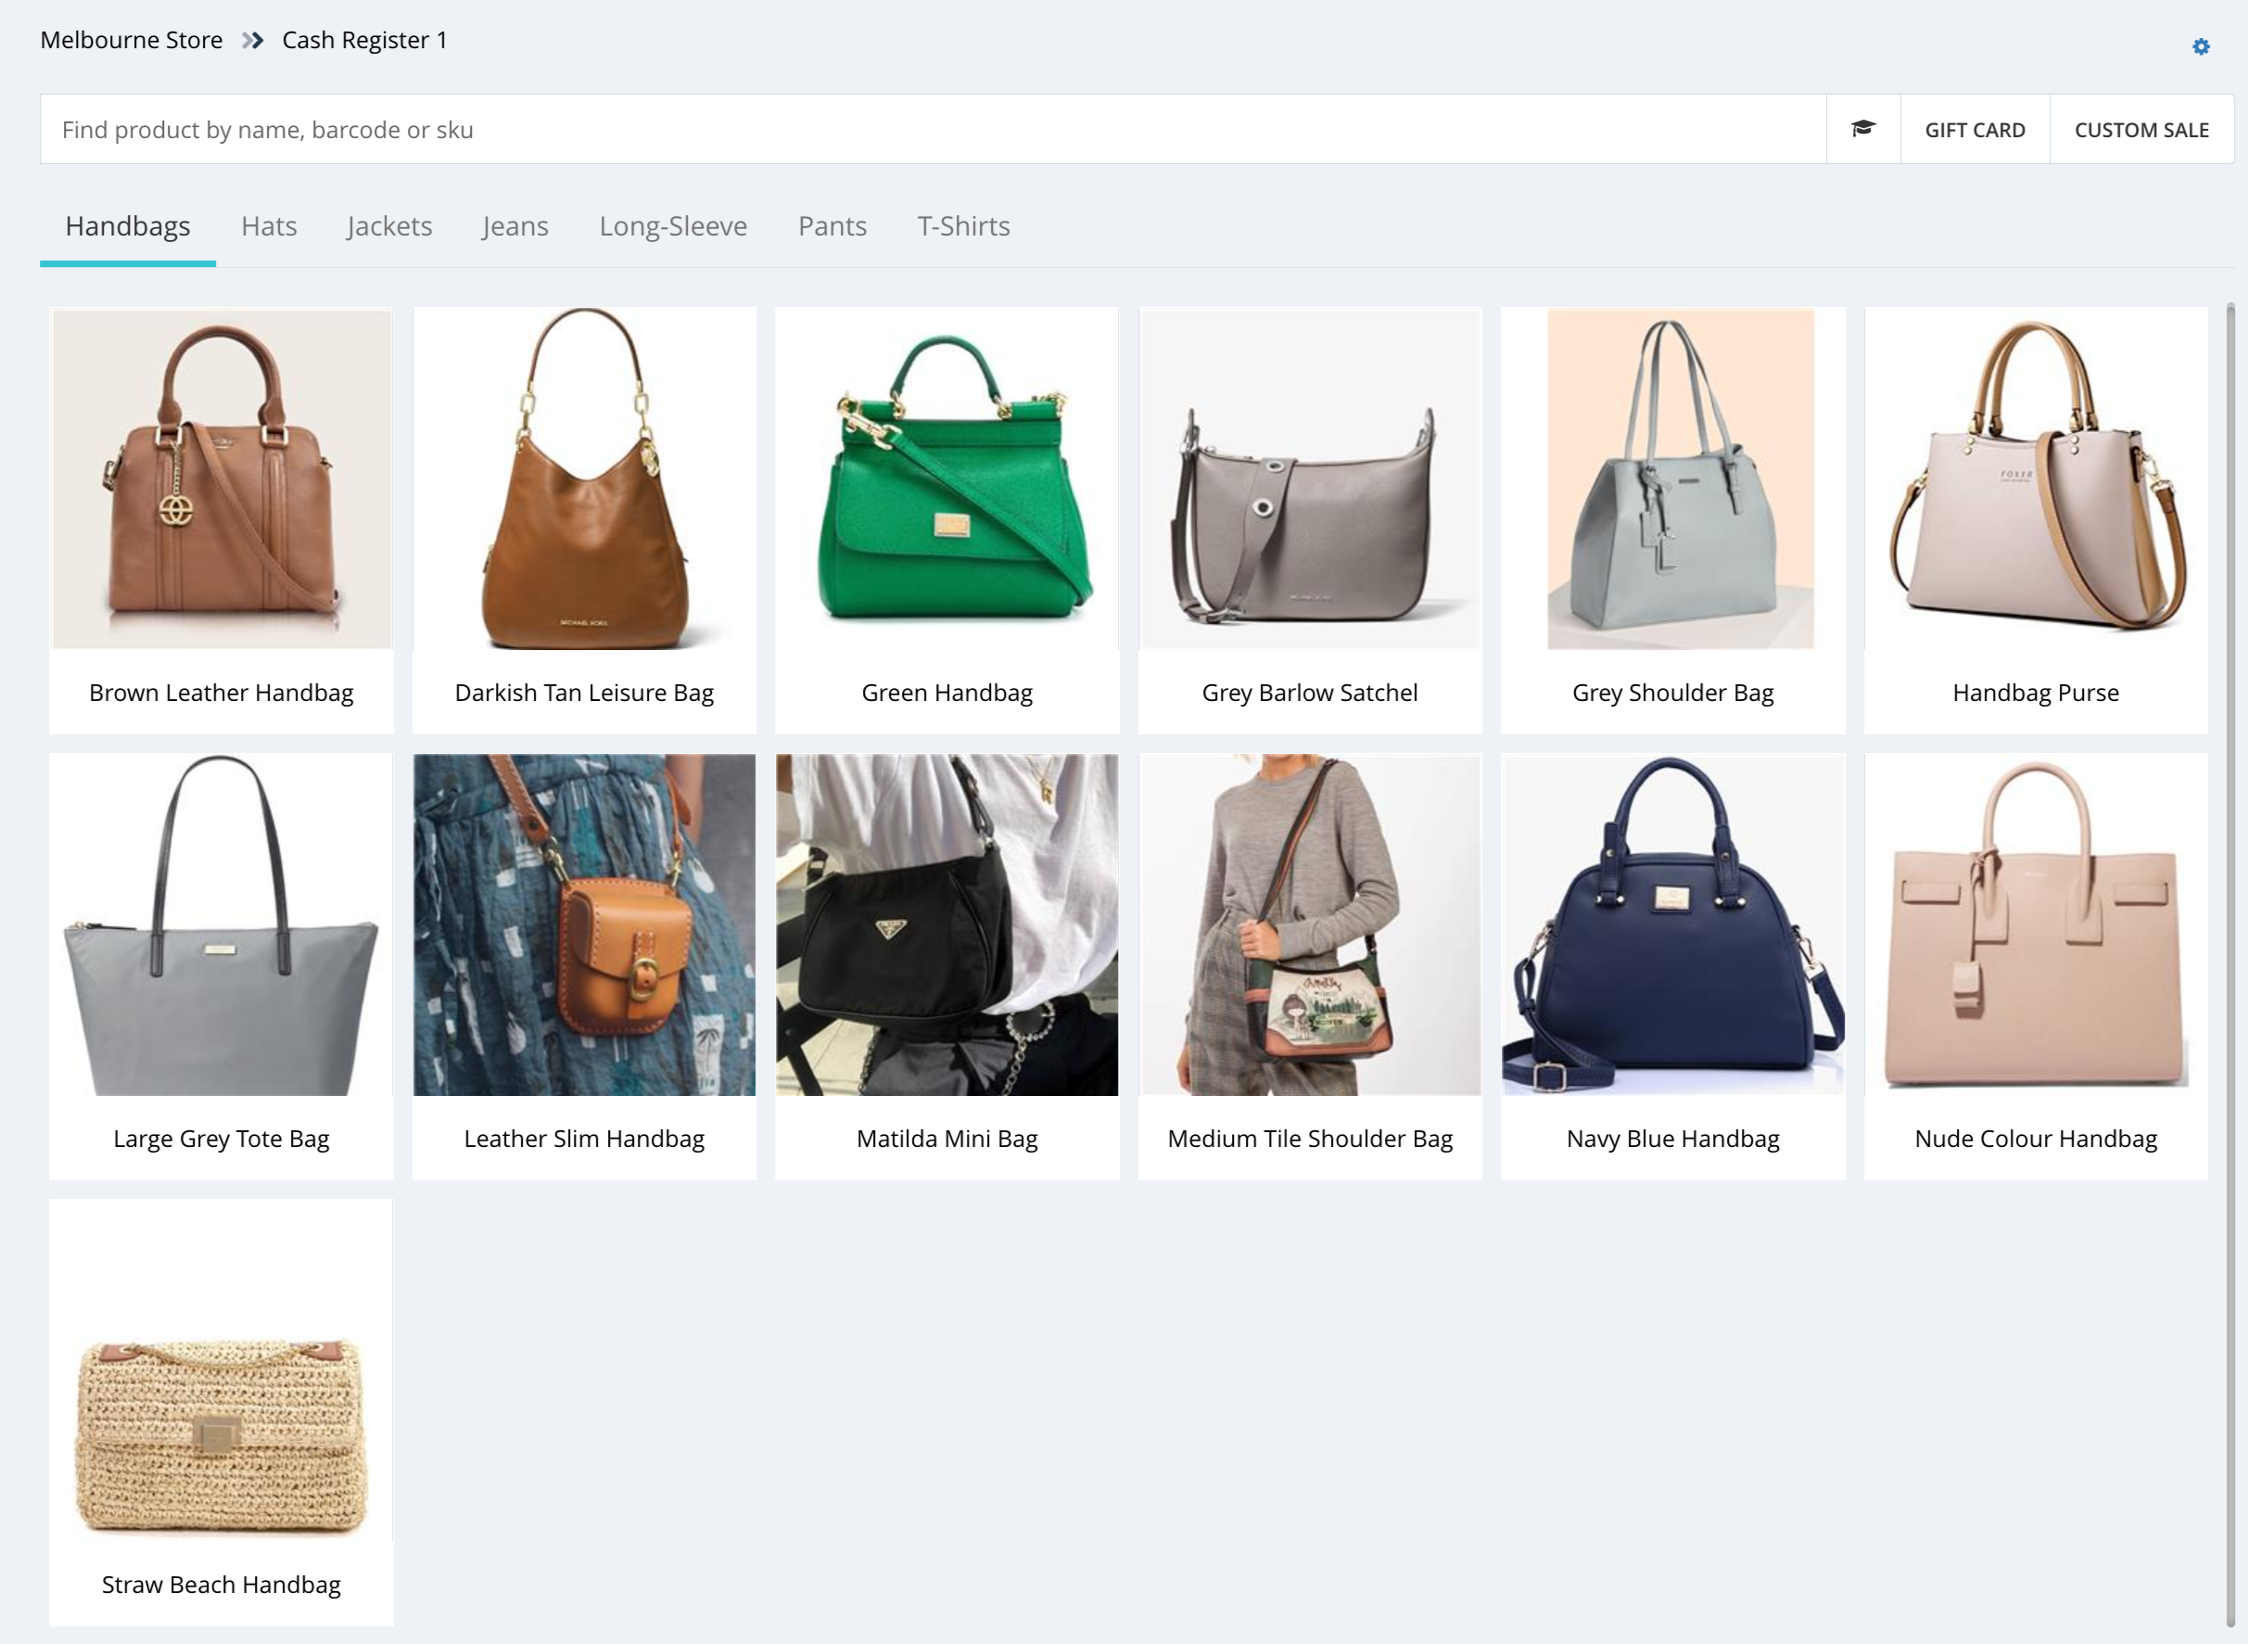Add the Large Grey Tote Bag image
Screen dimensions: 2248x1644
[221, 924]
